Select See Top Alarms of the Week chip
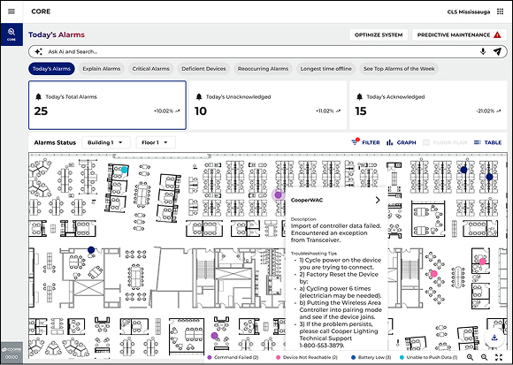Viewport: 513px width, 365px height. coord(399,69)
